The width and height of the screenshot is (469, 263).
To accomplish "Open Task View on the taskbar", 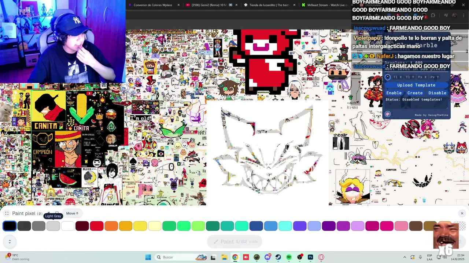I will [x=213, y=257].
